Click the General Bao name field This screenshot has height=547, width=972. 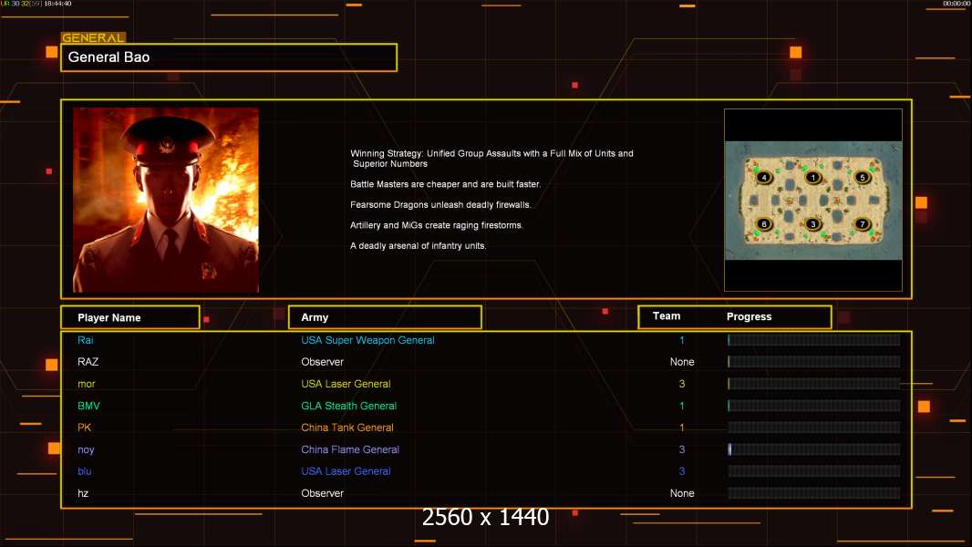(x=229, y=57)
